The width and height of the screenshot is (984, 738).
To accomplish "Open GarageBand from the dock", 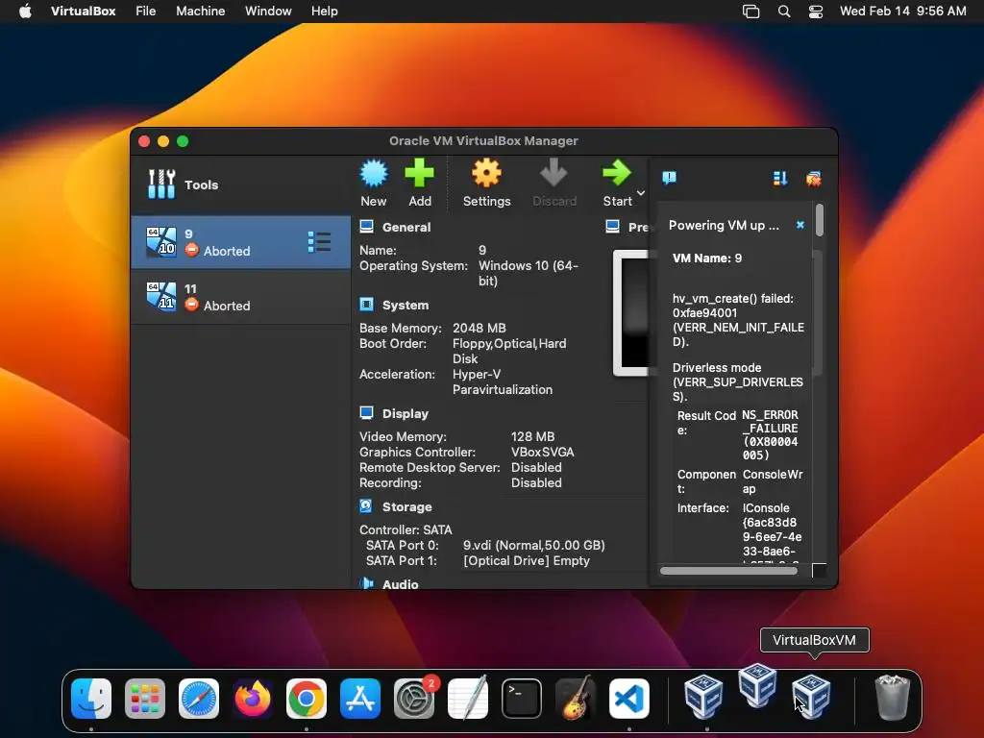I will [x=576, y=699].
